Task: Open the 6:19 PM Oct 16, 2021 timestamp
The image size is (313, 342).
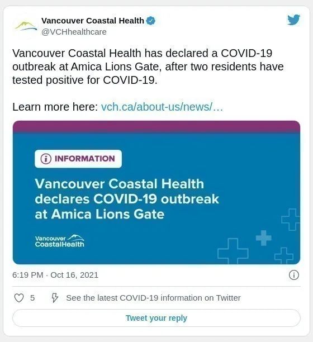Action: [55, 275]
